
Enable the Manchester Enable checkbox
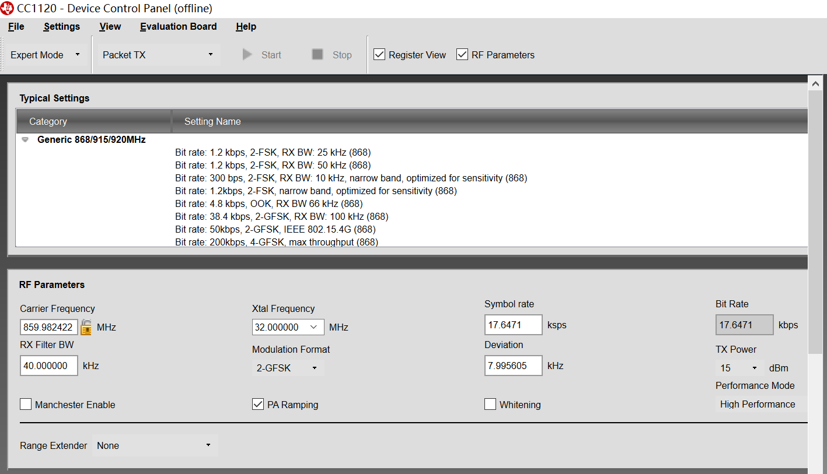pyautogui.click(x=26, y=405)
